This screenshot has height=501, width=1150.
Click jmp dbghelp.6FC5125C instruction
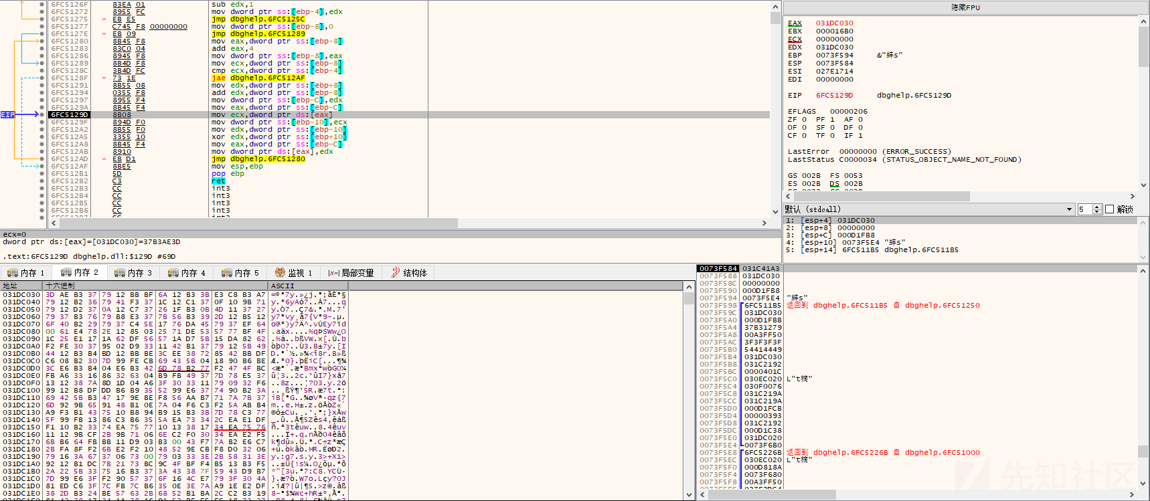tap(258, 19)
